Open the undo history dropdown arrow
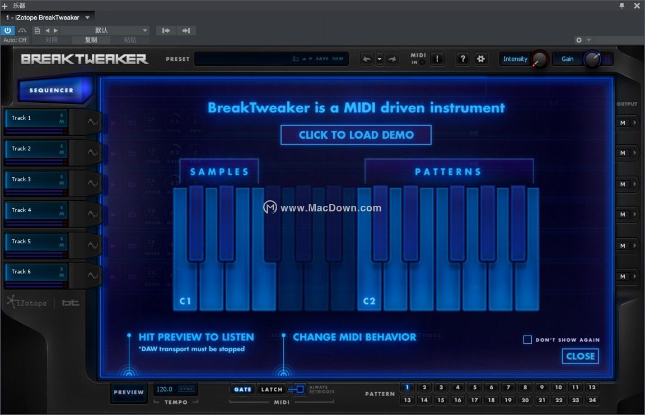This screenshot has width=645, height=415. tap(379, 59)
